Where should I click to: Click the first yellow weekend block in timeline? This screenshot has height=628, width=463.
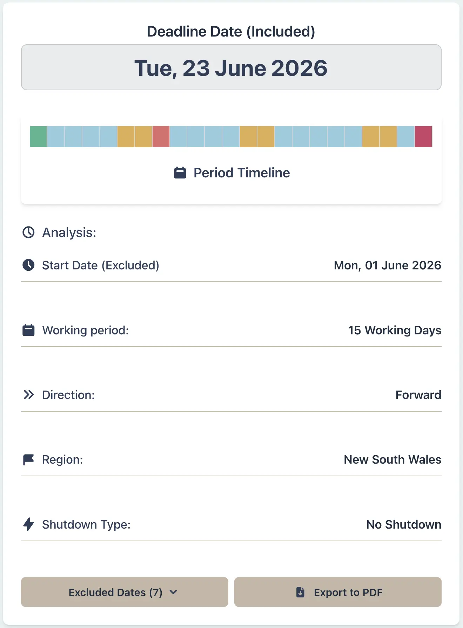pyautogui.click(x=126, y=137)
